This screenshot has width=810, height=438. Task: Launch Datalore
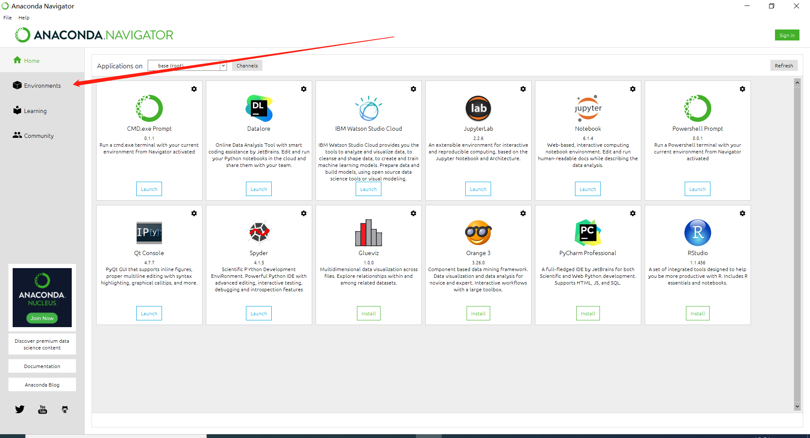pos(259,189)
